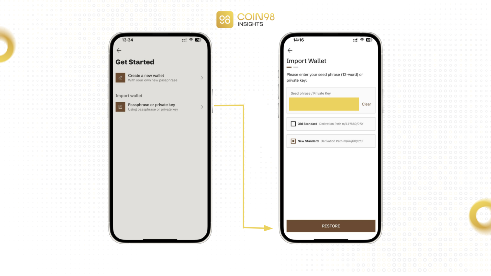Screen dimensions: 491x276
Task: Click the highlighted yellow seed phrase area
Action: (323, 104)
